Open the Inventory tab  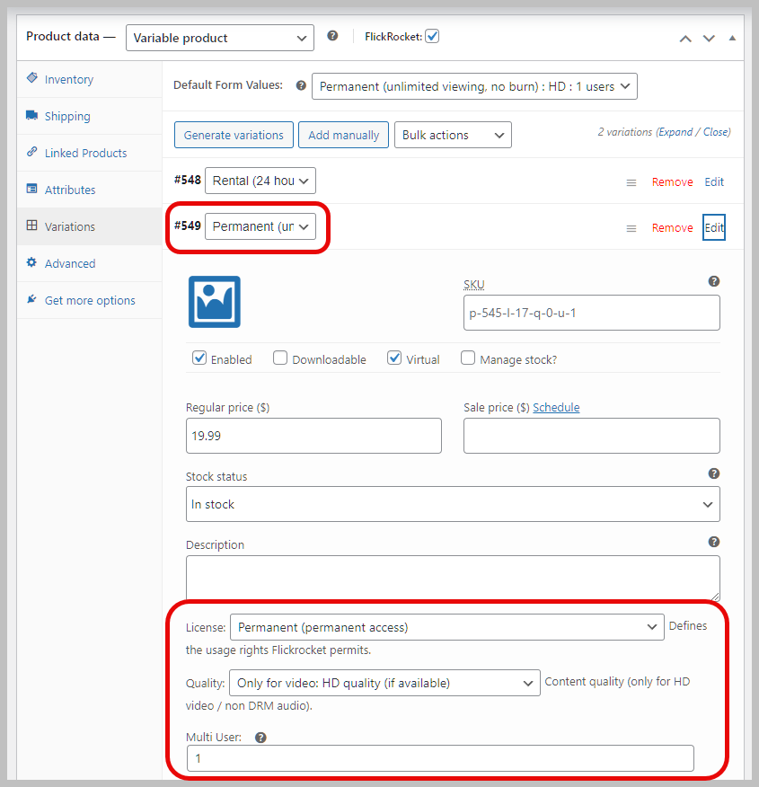[x=69, y=79]
